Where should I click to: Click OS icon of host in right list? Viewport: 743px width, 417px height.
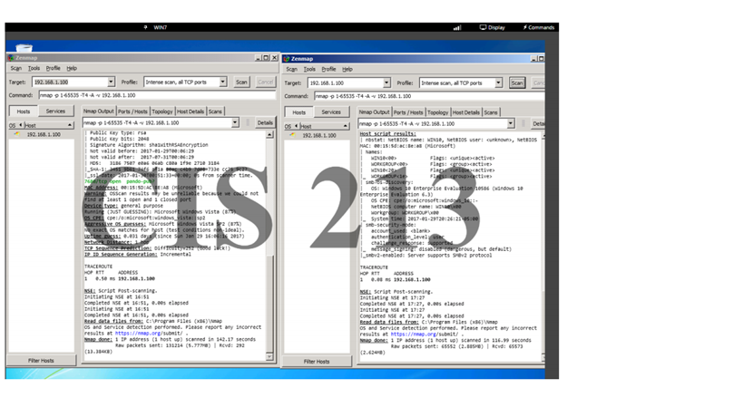293,135
